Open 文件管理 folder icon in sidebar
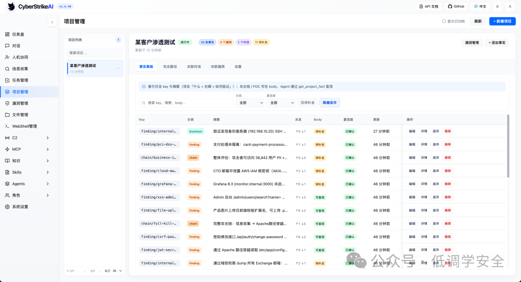This screenshot has height=282, width=521. tap(7, 115)
